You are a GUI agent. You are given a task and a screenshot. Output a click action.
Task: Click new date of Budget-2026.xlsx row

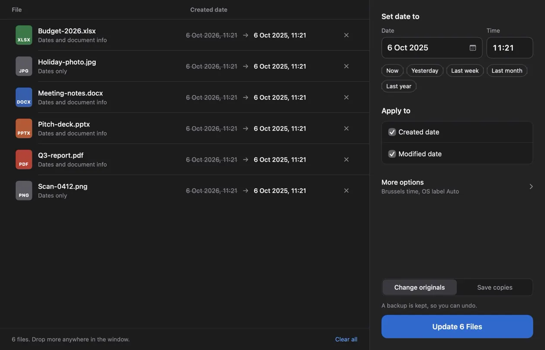point(280,35)
